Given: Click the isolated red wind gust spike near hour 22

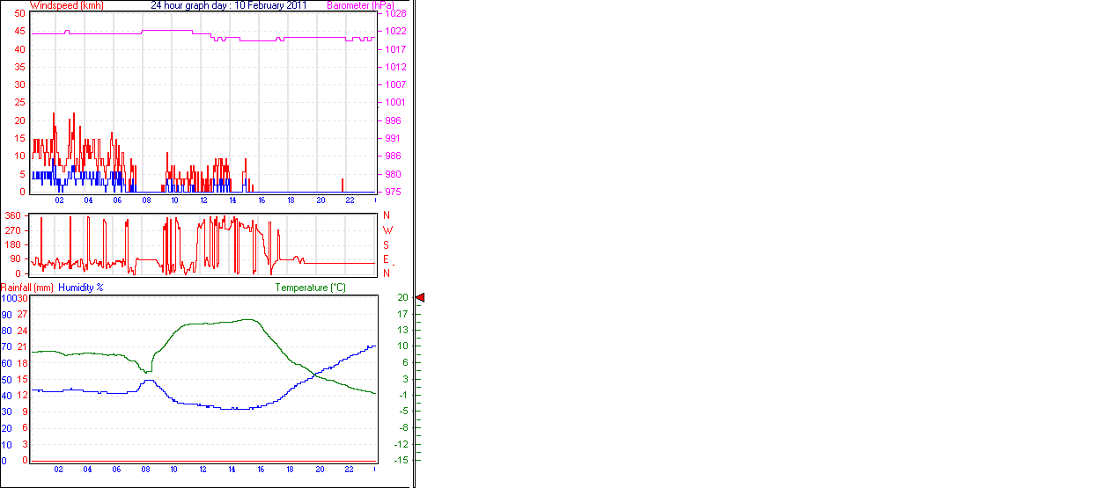Looking at the screenshot, I should click(343, 185).
